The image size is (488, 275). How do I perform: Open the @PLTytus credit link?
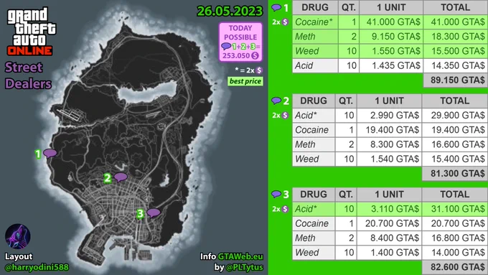[x=245, y=267]
